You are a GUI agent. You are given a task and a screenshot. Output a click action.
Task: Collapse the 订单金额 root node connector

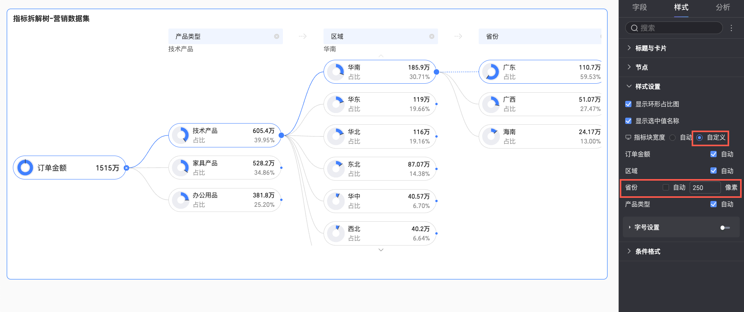(126, 168)
